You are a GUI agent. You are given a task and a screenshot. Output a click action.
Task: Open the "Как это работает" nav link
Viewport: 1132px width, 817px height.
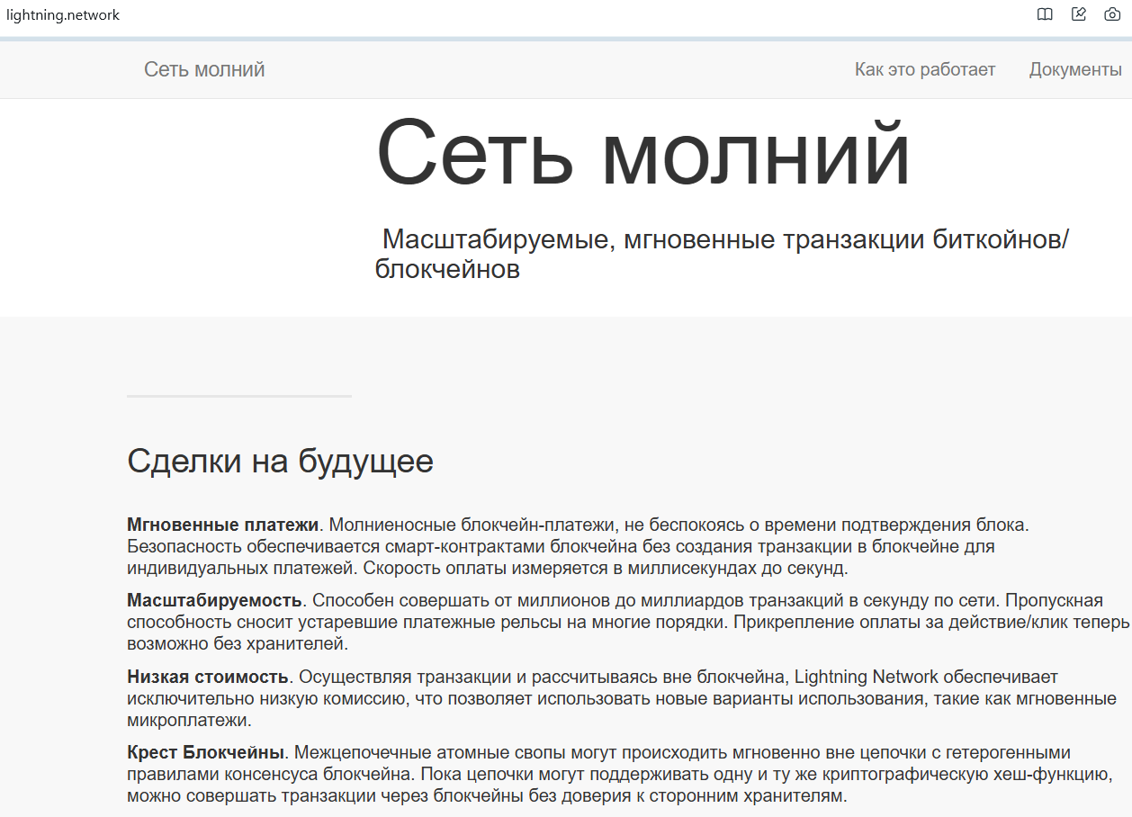coord(925,69)
